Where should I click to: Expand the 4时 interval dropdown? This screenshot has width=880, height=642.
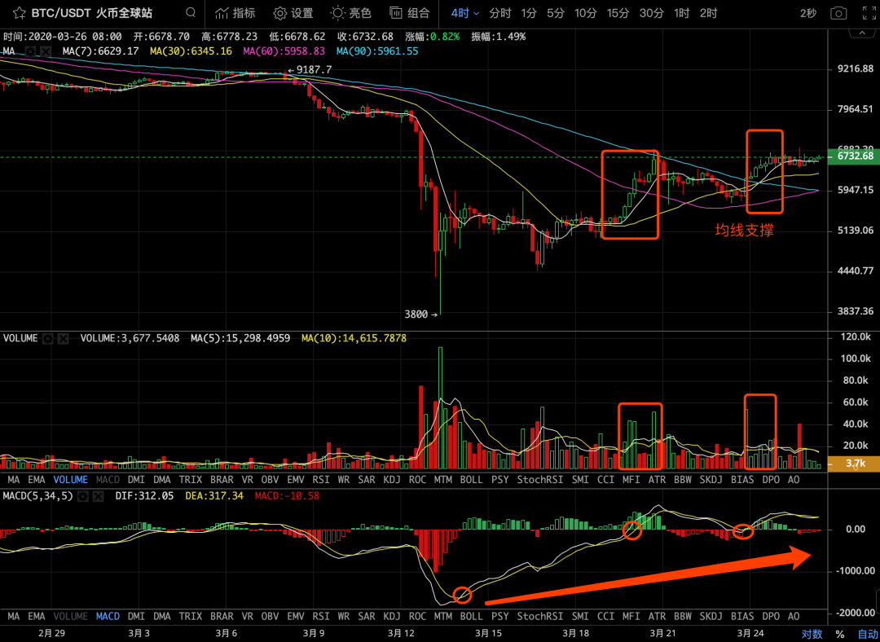[x=465, y=13]
